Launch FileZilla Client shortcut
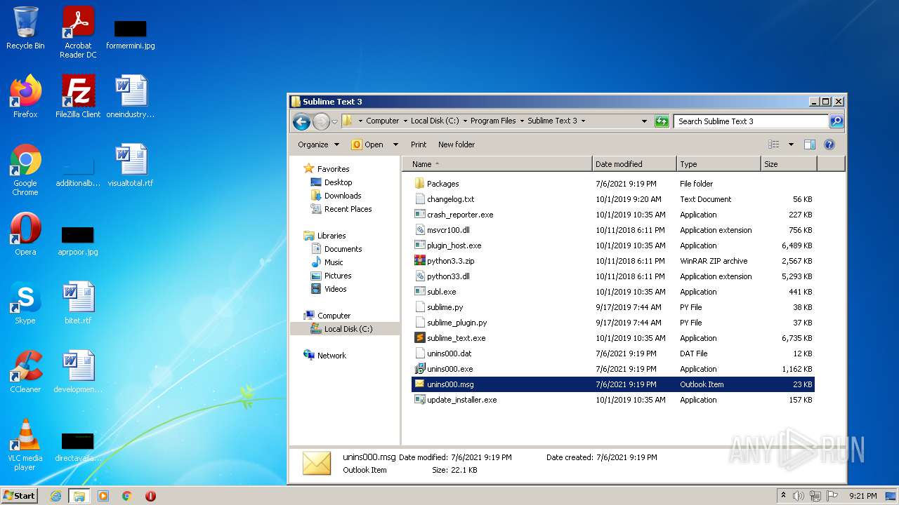 point(78,96)
